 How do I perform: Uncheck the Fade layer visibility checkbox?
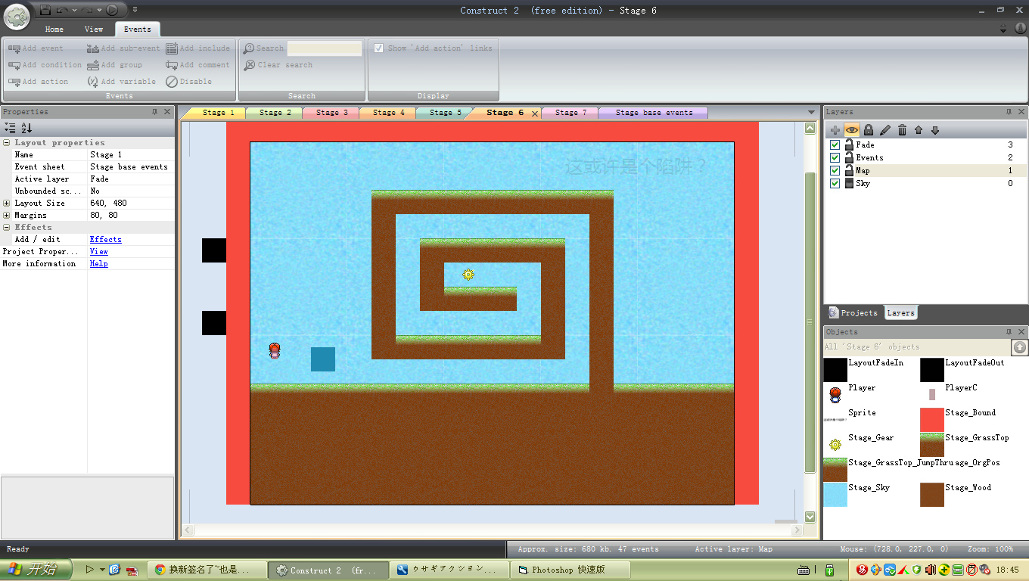pos(835,144)
